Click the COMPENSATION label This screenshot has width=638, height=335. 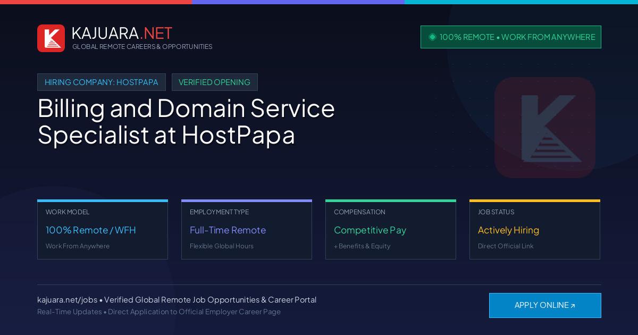[x=359, y=212]
